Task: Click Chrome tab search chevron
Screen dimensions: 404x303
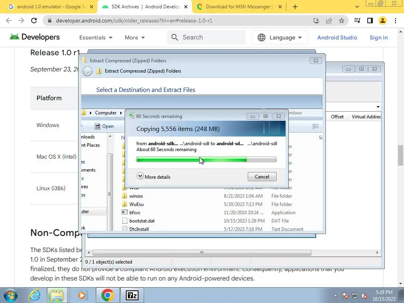Action: click(357, 7)
